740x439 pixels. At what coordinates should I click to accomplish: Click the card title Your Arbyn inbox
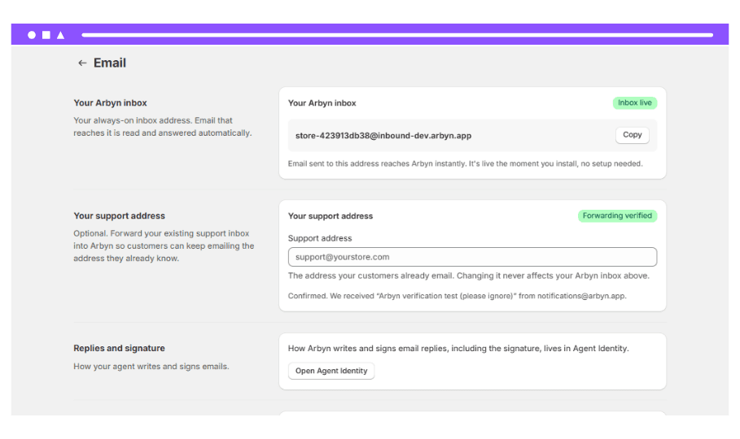pos(322,102)
